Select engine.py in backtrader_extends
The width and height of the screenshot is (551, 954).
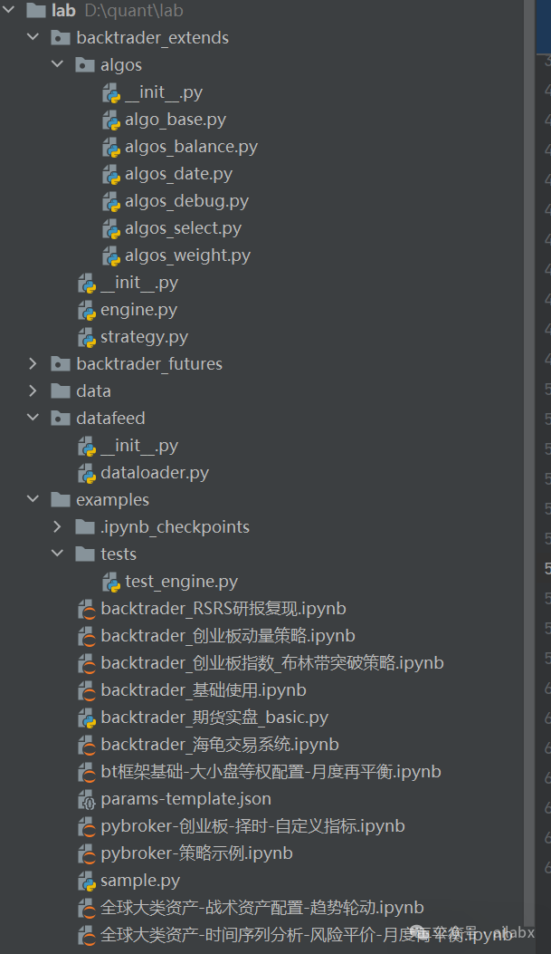[x=139, y=310]
